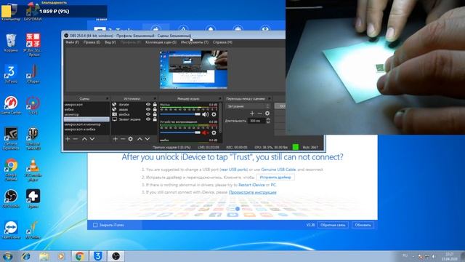
Task: Undock the Audio Mixer panel via its header icon
Action: coord(219,98)
